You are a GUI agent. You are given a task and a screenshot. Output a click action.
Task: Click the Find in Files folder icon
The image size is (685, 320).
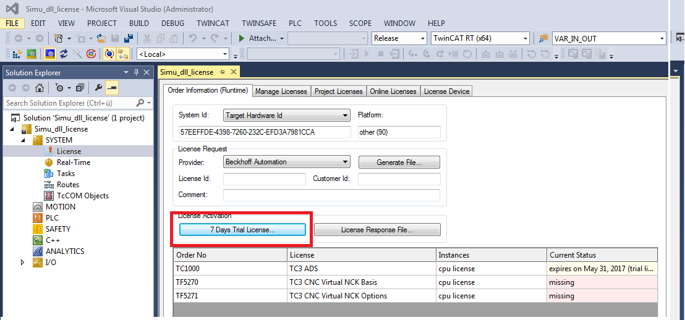[x=543, y=38]
